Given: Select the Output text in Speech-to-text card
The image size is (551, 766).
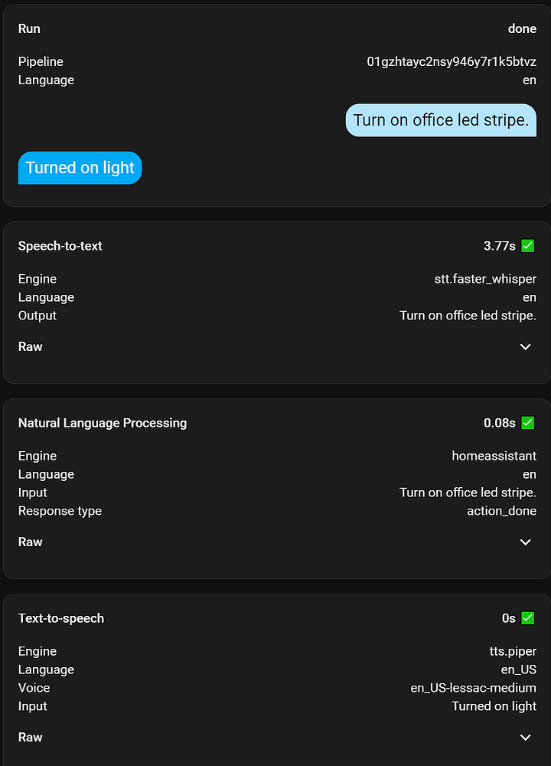Looking at the screenshot, I should coord(468,315).
